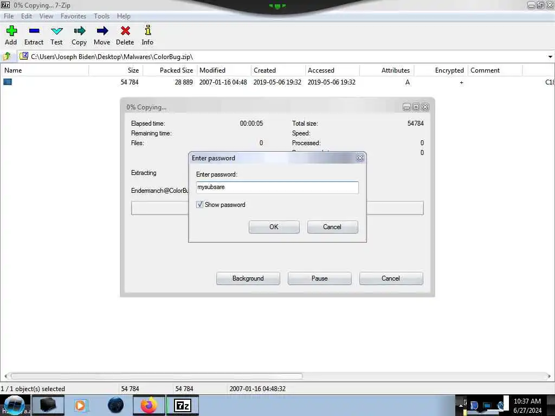Click the 54 784 size cell
This screenshot has width=555, height=416.
(130, 82)
